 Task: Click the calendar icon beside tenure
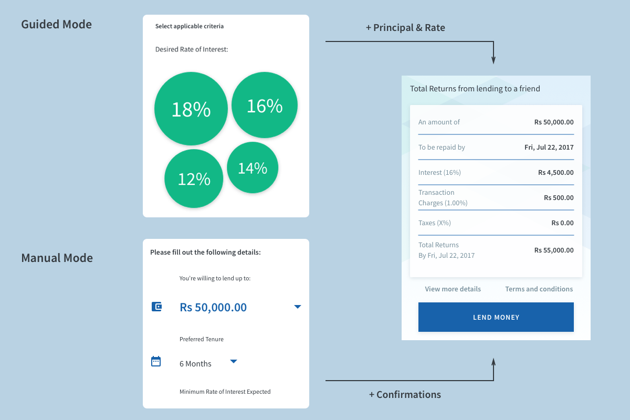(x=156, y=361)
